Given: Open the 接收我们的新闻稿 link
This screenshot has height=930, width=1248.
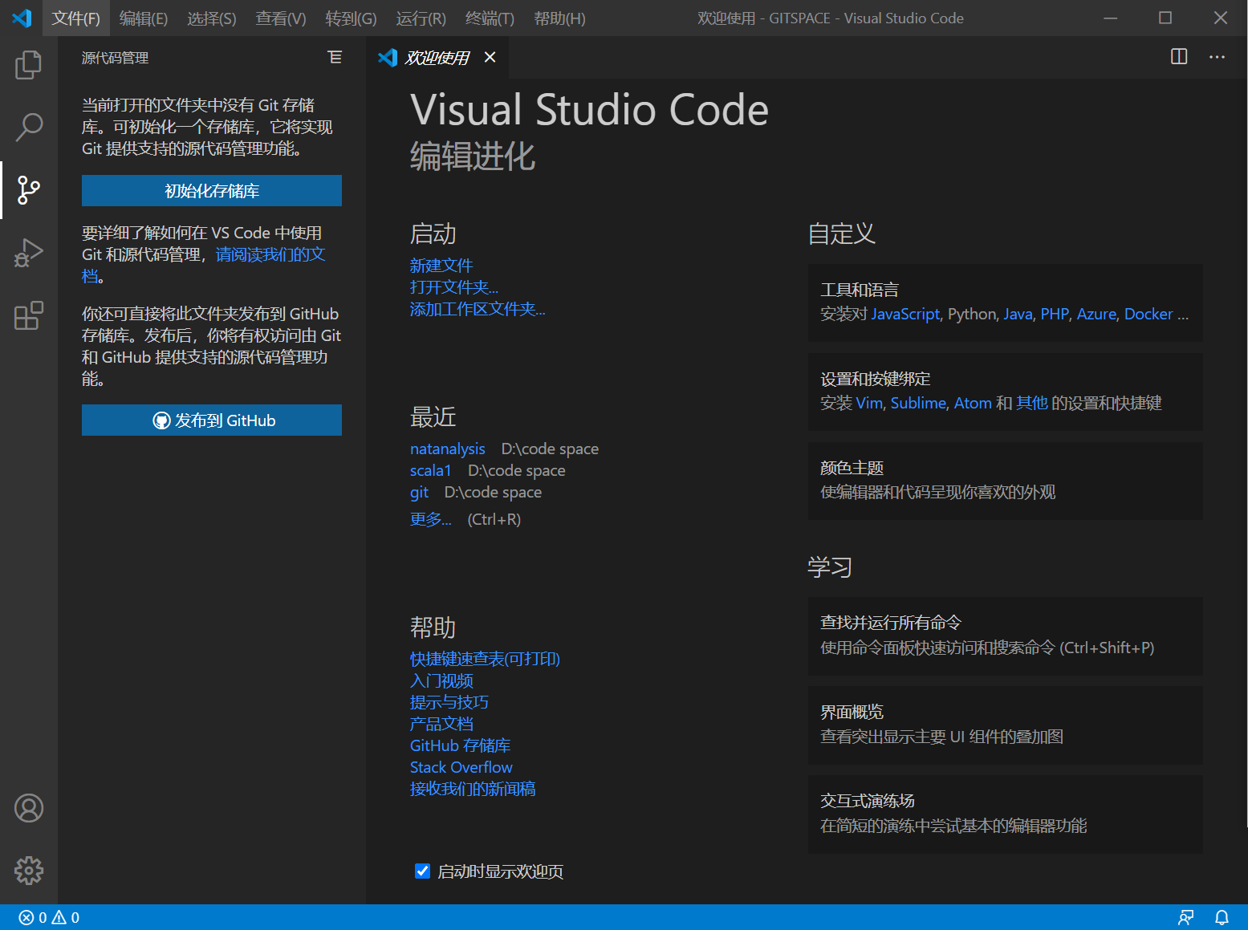Looking at the screenshot, I should pos(473,789).
